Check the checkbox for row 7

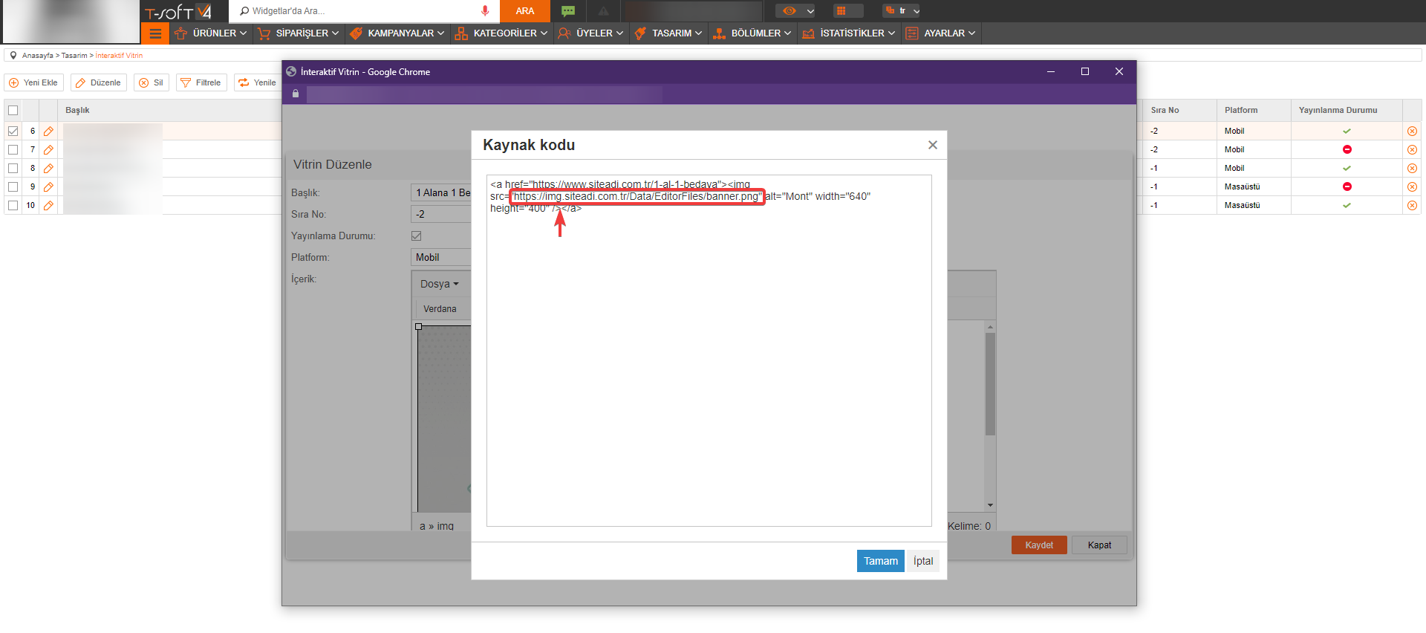[x=13, y=149]
